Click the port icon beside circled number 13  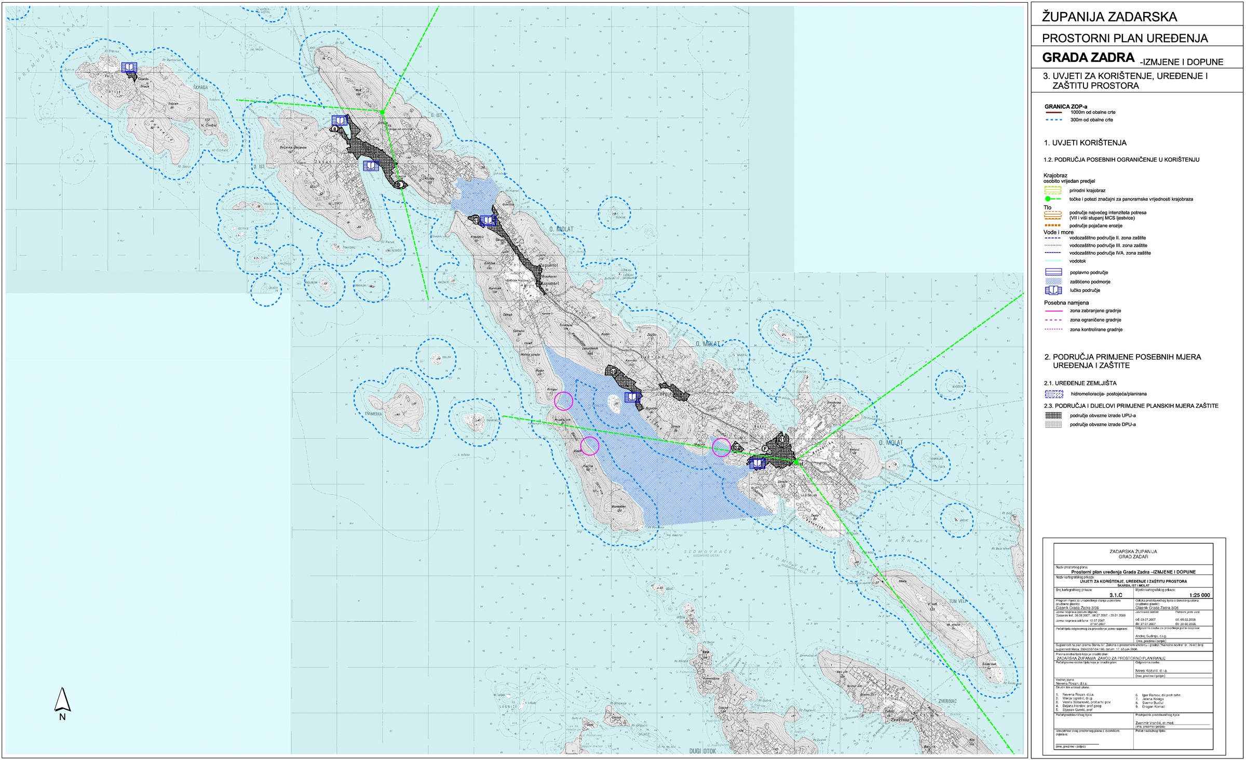[x=488, y=221]
